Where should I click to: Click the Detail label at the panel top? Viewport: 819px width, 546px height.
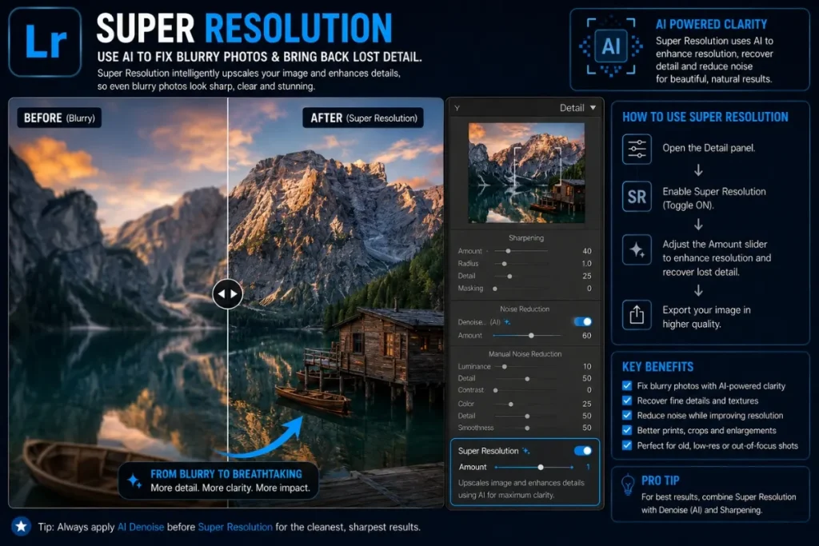(x=571, y=108)
